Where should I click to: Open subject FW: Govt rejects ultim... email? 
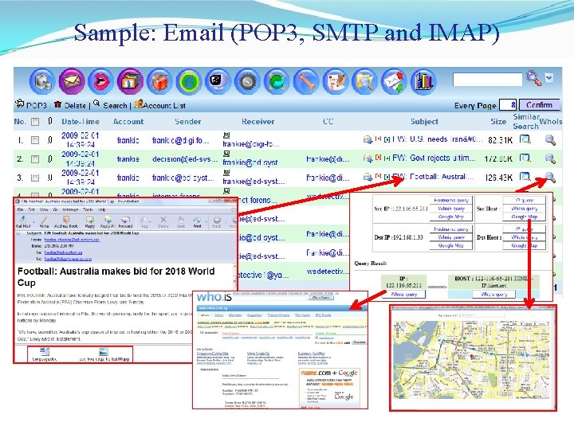point(434,158)
